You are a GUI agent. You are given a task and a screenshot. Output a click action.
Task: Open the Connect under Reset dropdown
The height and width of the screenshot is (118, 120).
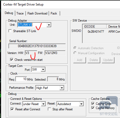pyautogui.click(x=43, y=104)
